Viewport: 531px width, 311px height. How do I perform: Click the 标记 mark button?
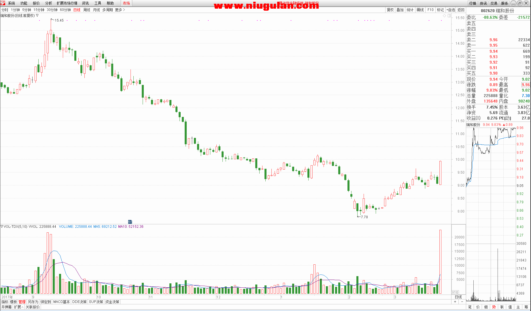click(x=441, y=10)
